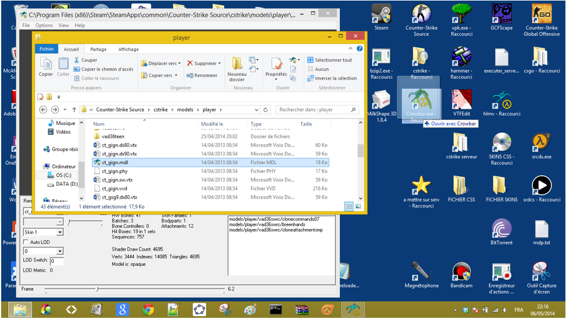Click the Couper scissors button
Image resolution: width=566 pixels, height=319 pixels.
[x=85, y=60]
